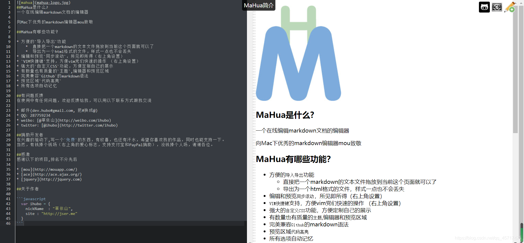Click preview bullet 'VIM快捷键支持'
Image resolution: width=524 pixels, height=243 pixels.
(335, 203)
